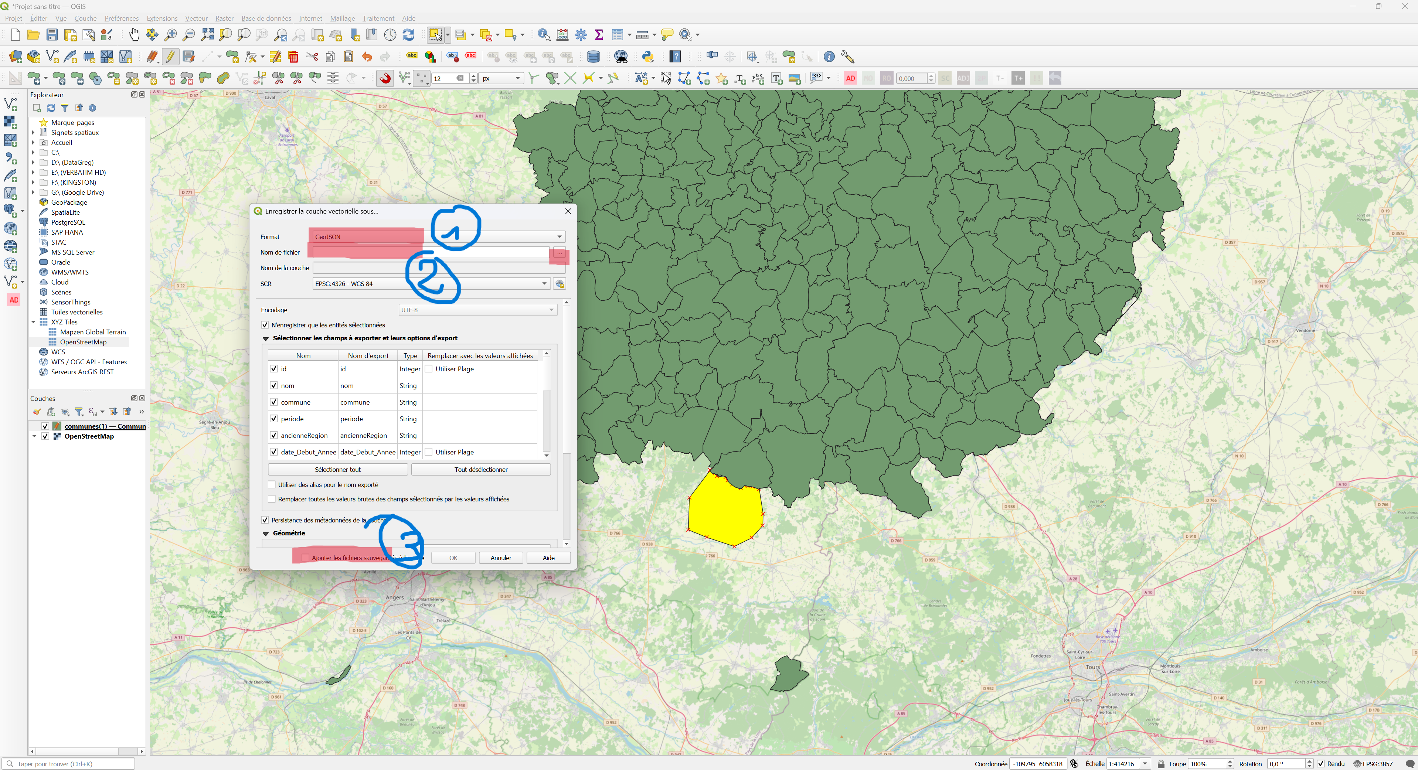Toggle 'N'enregistrer que les entités sélectionnées' checkbox
The image size is (1418, 770).
[x=265, y=325]
